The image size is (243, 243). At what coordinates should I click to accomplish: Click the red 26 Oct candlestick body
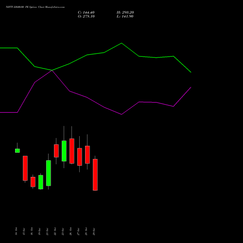[x=72, y=151]
